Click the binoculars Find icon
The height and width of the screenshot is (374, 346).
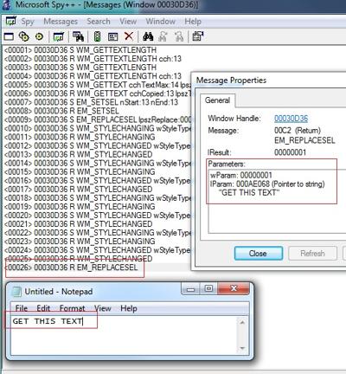(x=148, y=36)
